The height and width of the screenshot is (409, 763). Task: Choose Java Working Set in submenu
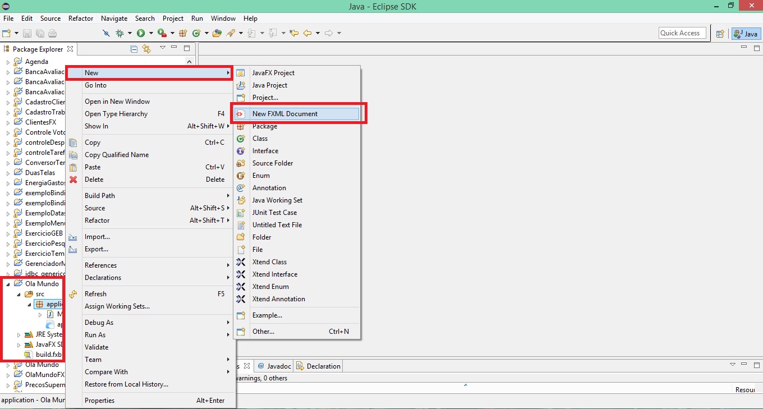pyautogui.click(x=297, y=200)
